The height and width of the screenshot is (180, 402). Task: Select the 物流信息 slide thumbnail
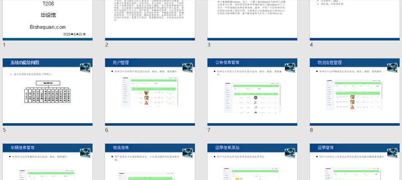[150, 162]
